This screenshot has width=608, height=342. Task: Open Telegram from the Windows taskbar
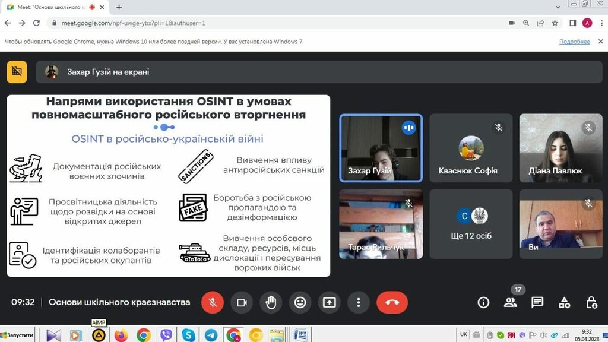(x=211, y=335)
